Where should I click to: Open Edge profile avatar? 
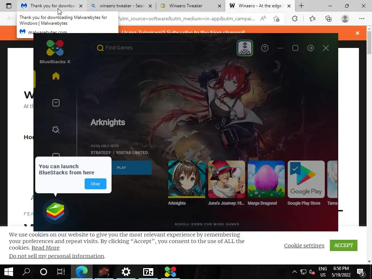pyautogui.click(x=345, y=19)
